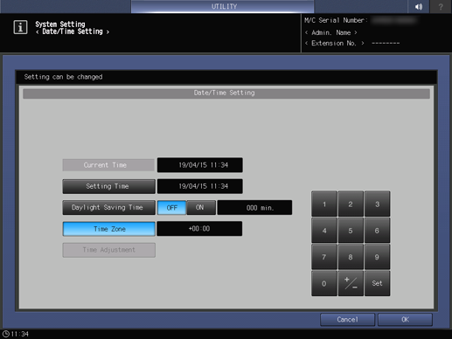The width and height of the screenshot is (452, 339).
Task: Turn Daylight Saving Time ON
Action: tap(201, 208)
